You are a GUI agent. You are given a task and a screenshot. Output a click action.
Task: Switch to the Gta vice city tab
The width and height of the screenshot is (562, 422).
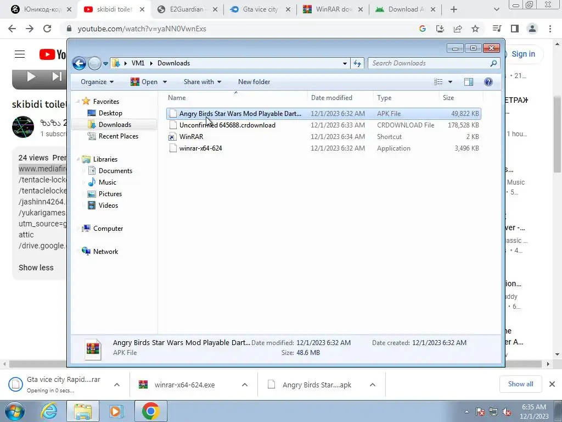260,9
